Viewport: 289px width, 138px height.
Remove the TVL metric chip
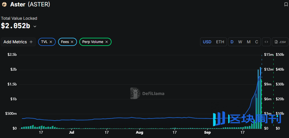tap(51, 42)
